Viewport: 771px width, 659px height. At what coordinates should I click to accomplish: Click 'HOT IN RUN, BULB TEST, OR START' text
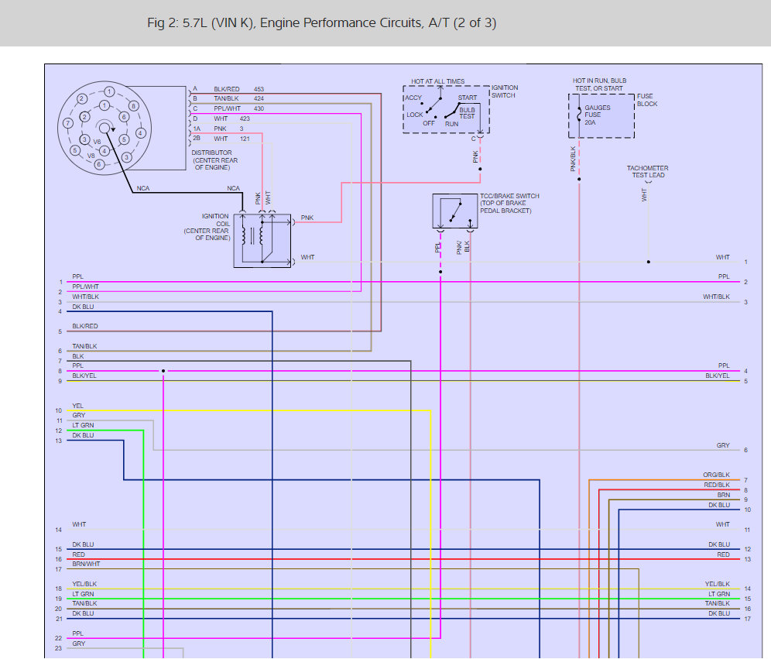click(x=599, y=84)
